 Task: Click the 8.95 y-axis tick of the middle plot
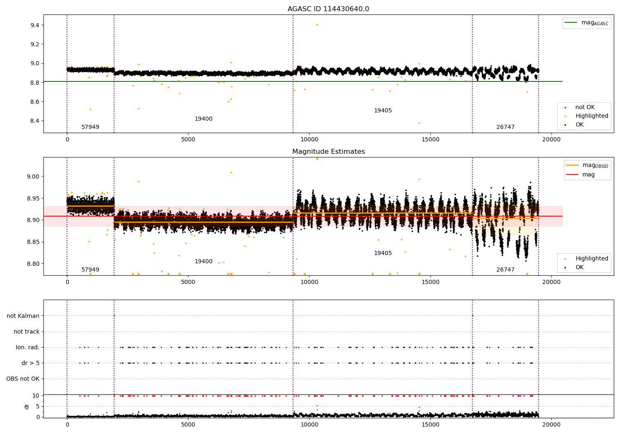33,199
